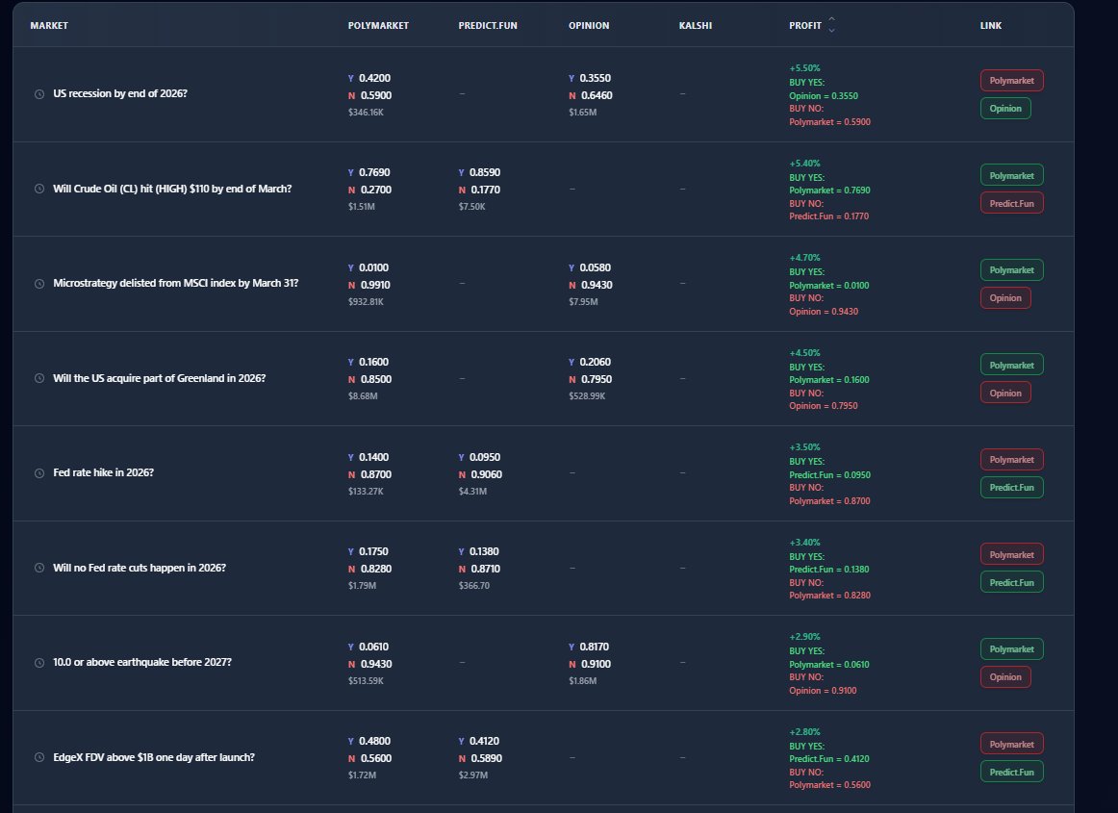The image size is (1118, 813).
Task: Click Polymarket volume $346.16K
Action: 366,113
